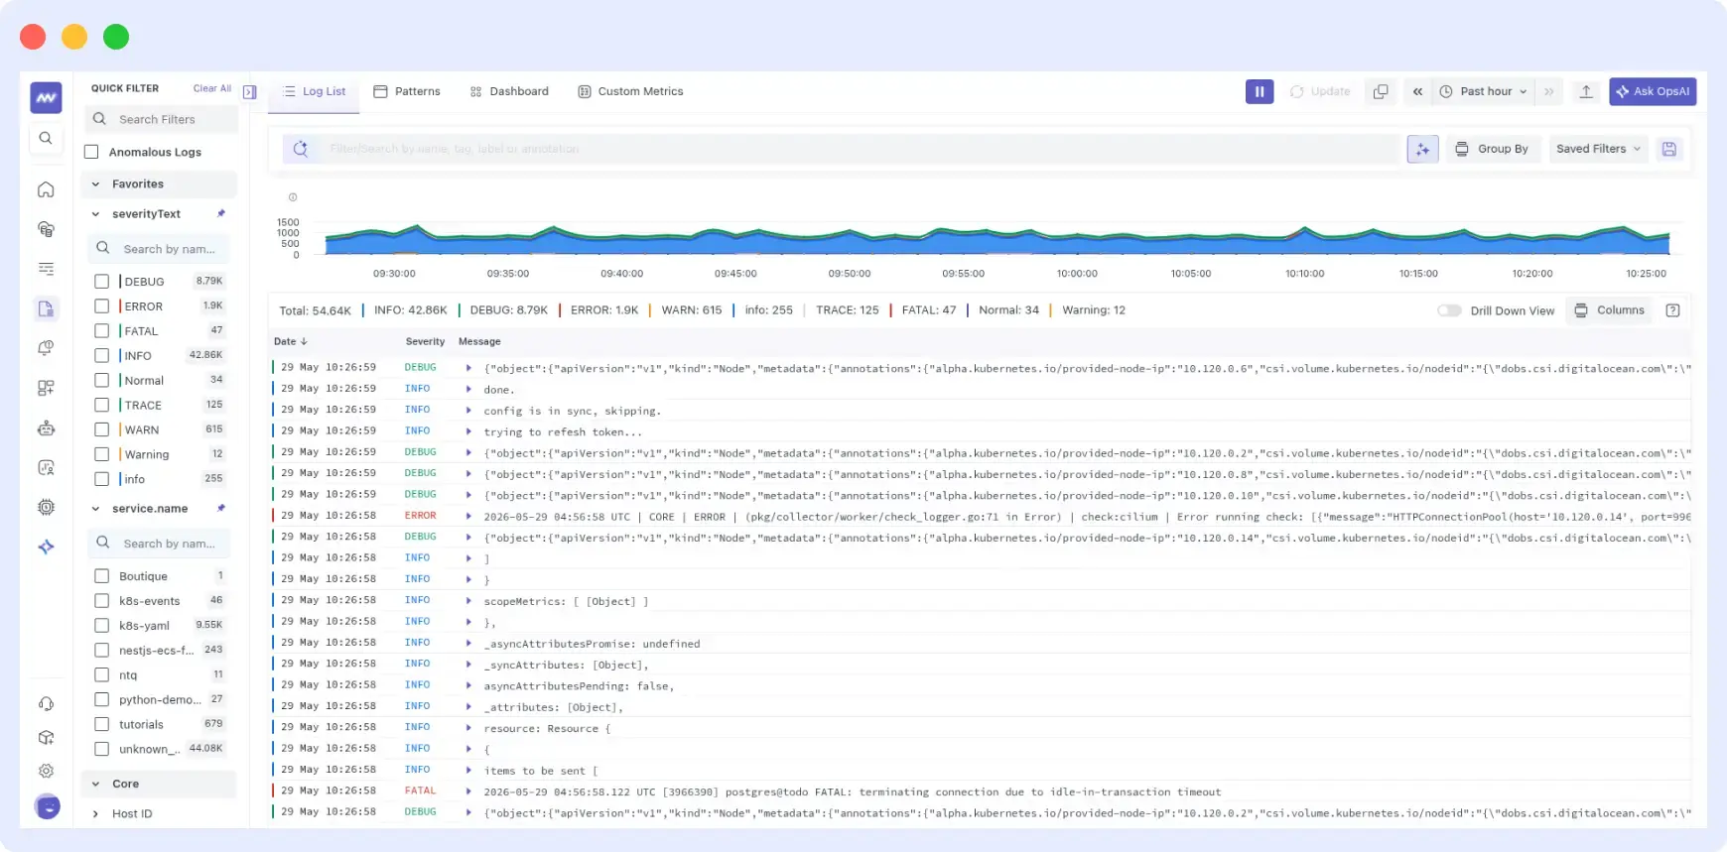Open the list lines icon in sidebar
This screenshot has width=1727, height=852.
(x=46, y=269)
